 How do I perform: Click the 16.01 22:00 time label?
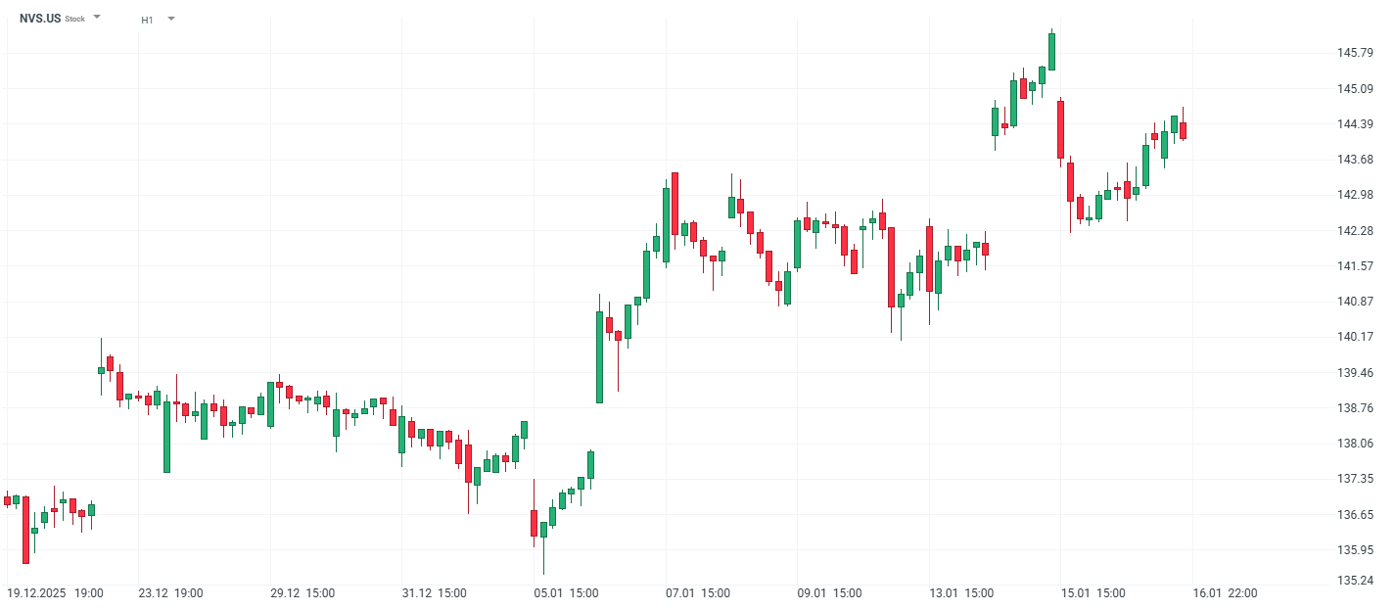[x=1225, y=593]
